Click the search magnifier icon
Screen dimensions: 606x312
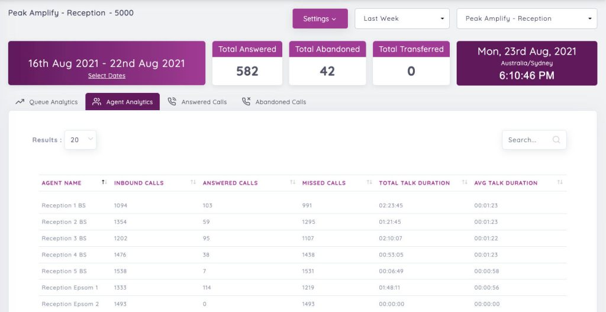click(556, 140)
